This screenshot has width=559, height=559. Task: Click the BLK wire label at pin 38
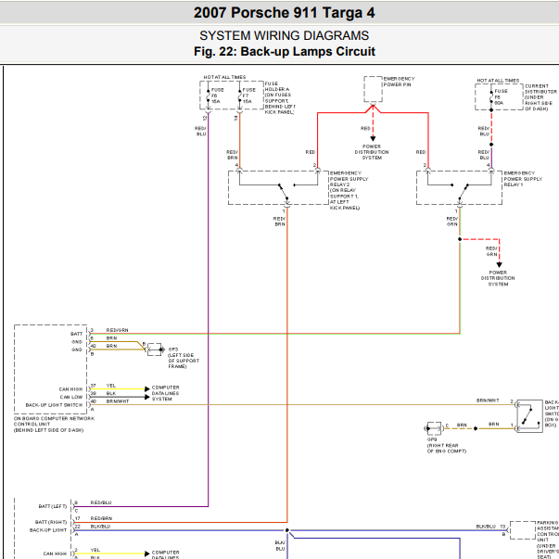click(111, 394)
